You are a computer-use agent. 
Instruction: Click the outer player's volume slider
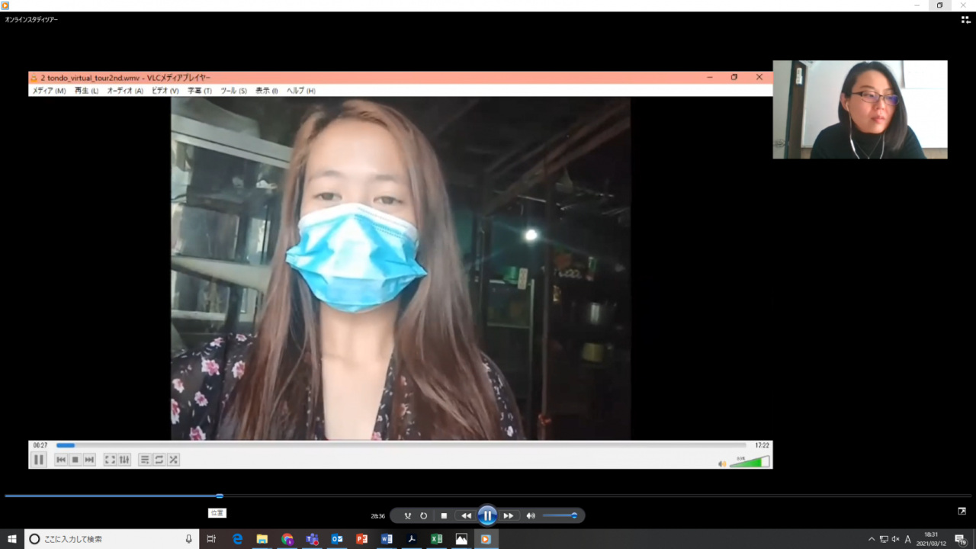[560, 516]
